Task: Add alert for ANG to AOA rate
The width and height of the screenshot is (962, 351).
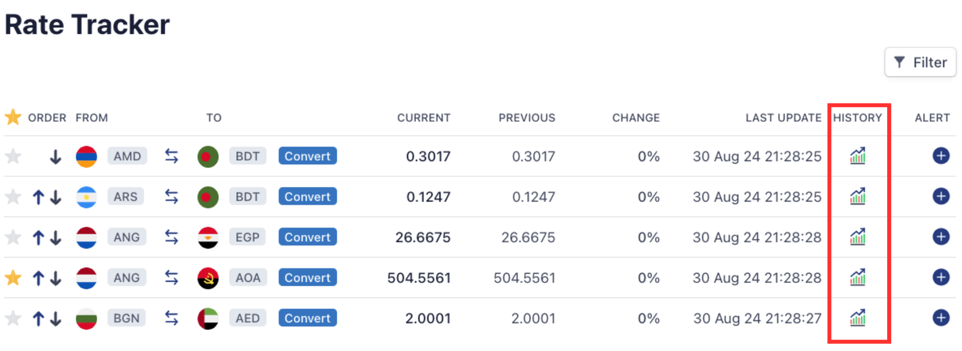Action: point(940,277)
